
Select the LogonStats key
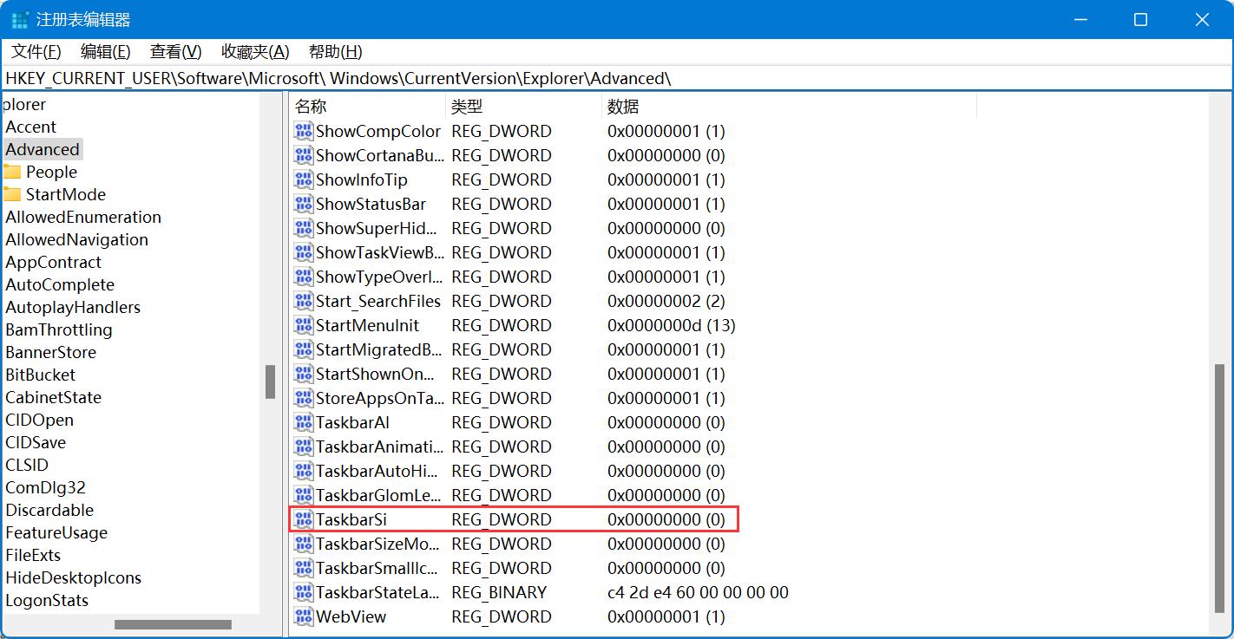(x=47, y=600)
